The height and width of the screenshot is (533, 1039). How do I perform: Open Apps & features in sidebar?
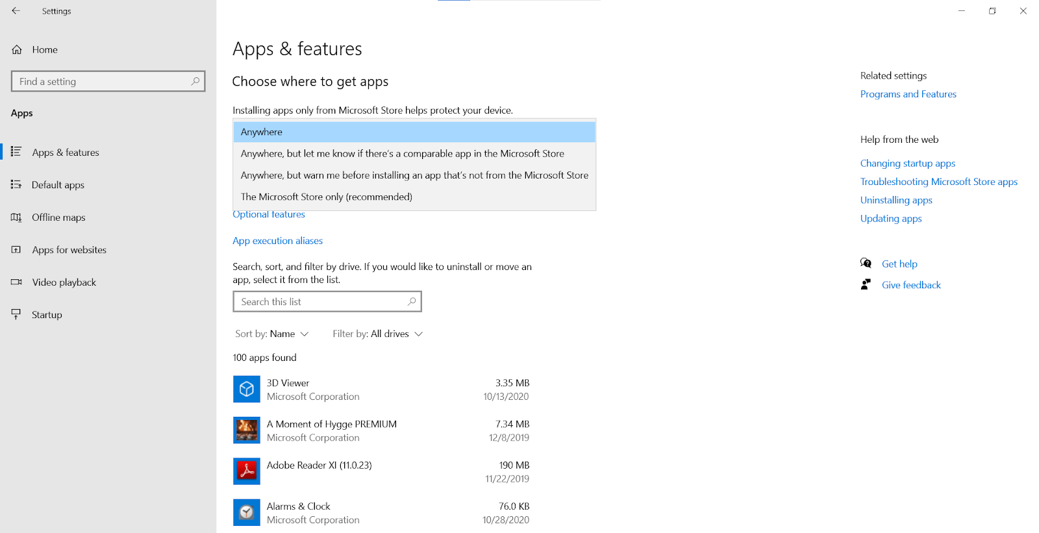point(108,152)
